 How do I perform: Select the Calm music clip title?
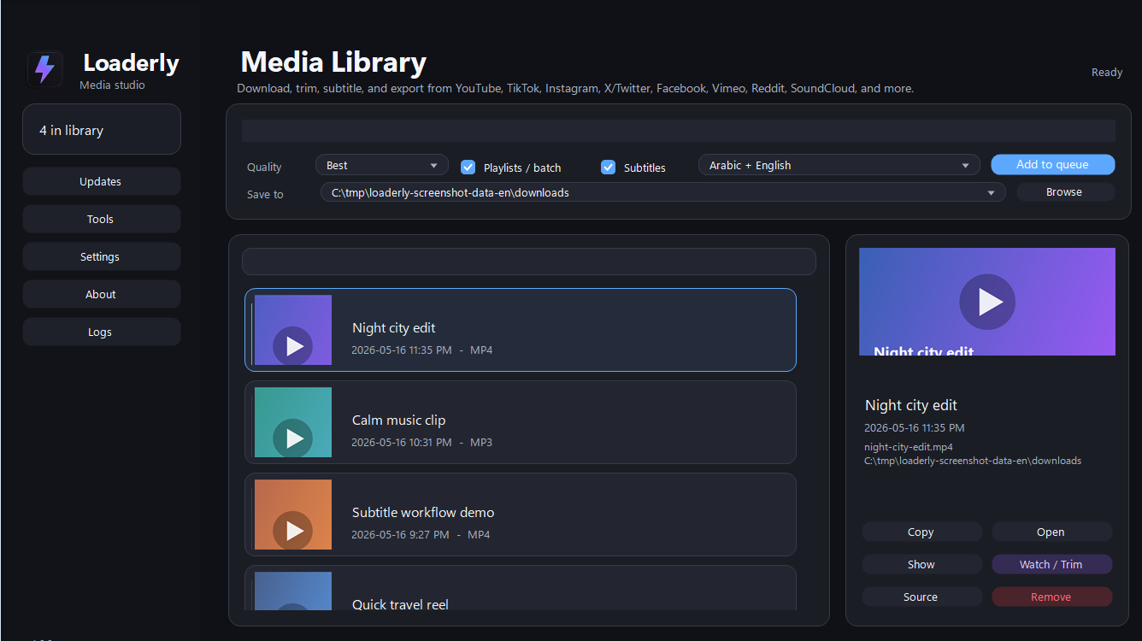tap(398, 420)
